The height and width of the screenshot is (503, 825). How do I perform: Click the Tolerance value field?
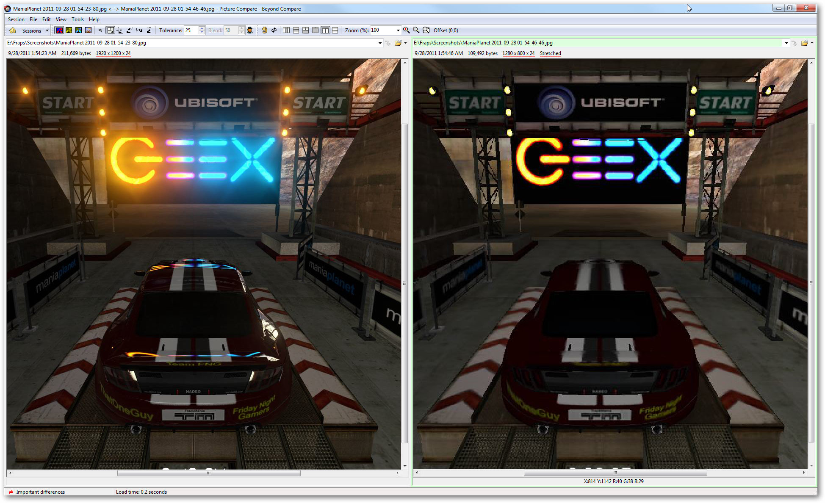click(x=191, y=30)
